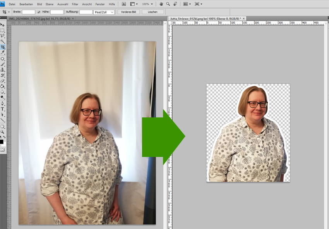Select the Brush tool
The height and width of the screenshot is (229, 329).
2,64
